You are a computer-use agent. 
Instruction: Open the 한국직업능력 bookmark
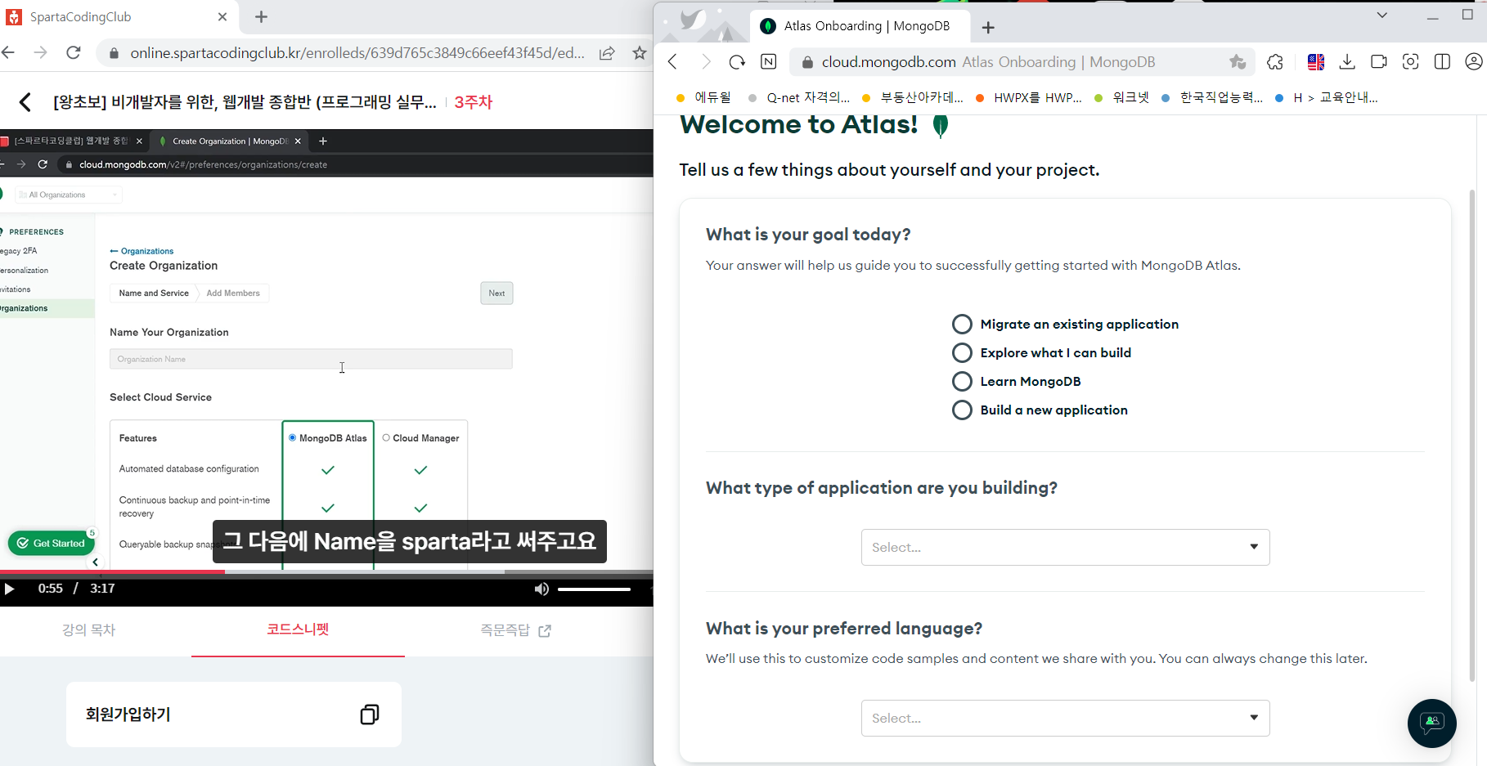pos(1212,97)
